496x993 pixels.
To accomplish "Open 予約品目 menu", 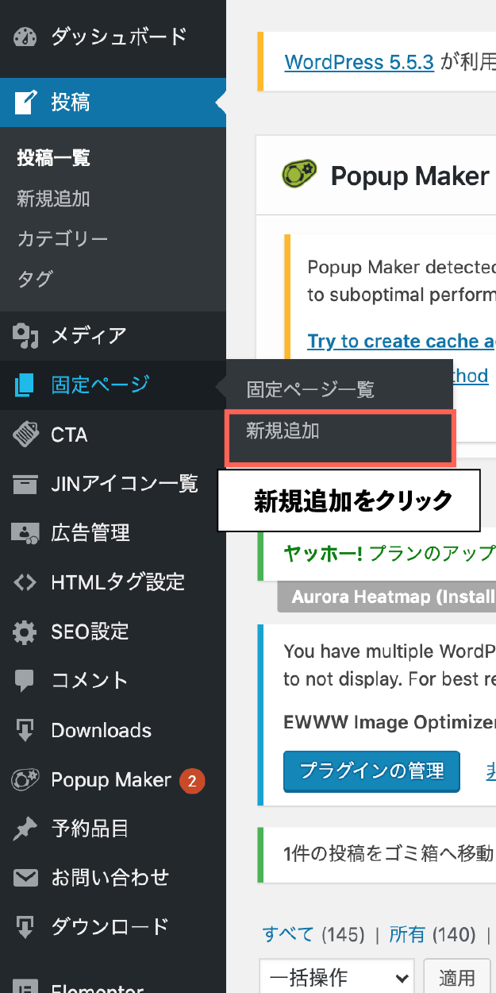I will click(x=113, y=829).
